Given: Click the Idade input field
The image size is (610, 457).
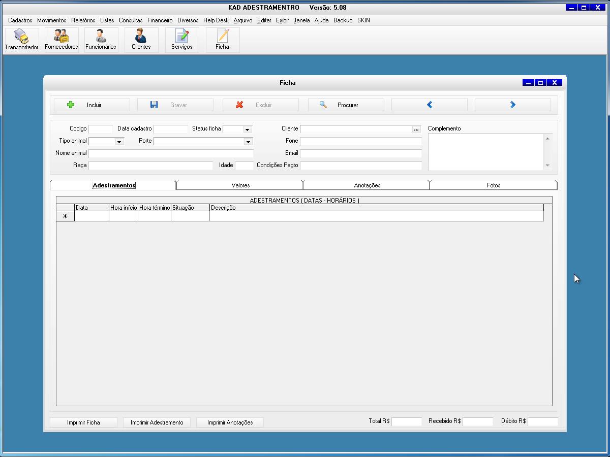Looking at the screenshot, I should click(244, 166).
